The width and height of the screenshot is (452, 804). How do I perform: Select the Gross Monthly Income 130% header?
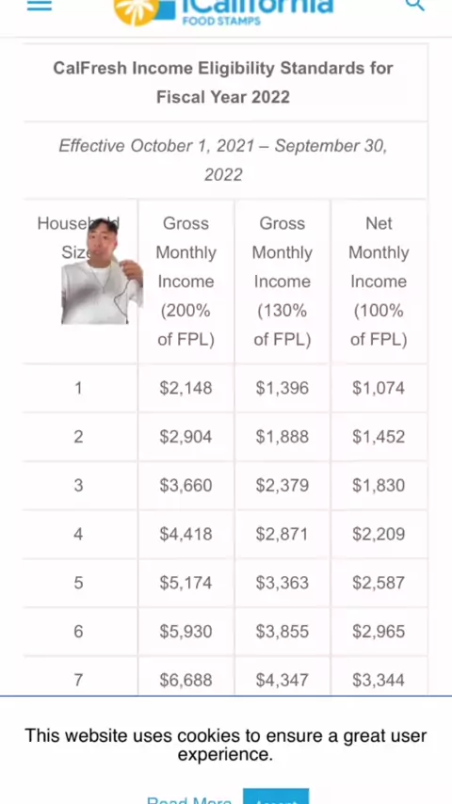[x=282, y=281]
